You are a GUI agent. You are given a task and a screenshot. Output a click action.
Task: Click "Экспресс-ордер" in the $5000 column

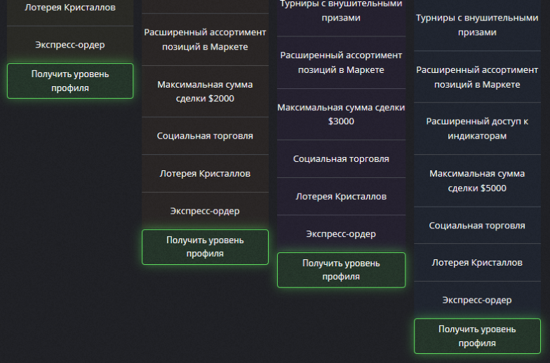click(x=477, y=299)
